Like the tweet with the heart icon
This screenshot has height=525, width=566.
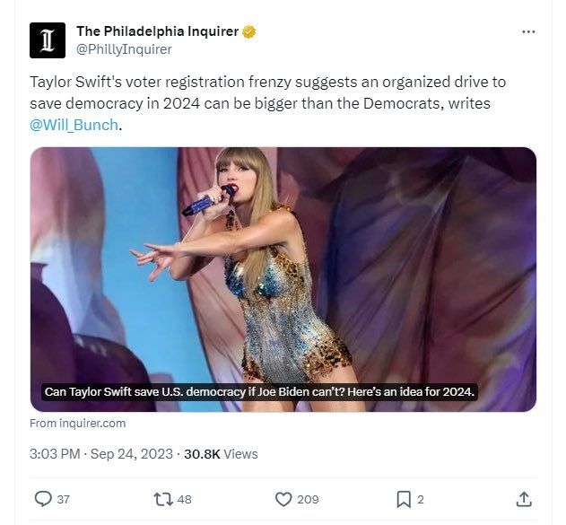coord(283,499)
